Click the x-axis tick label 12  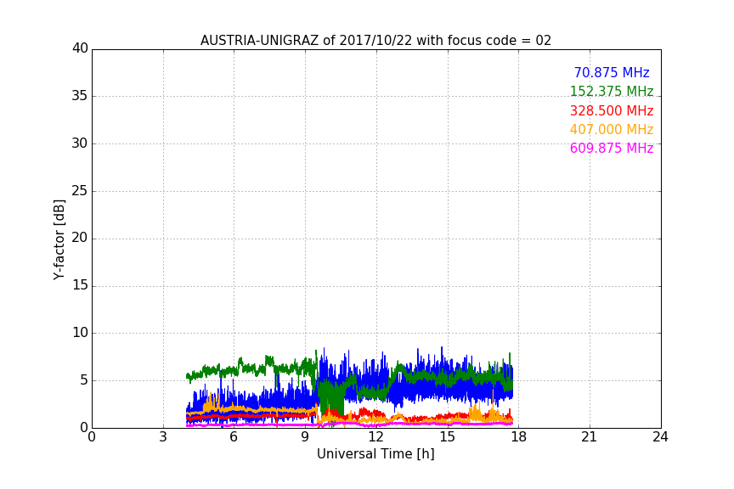tap(376, 437)
